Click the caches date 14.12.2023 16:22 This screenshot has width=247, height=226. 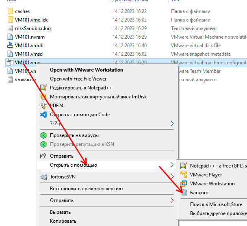click(130, 11)
